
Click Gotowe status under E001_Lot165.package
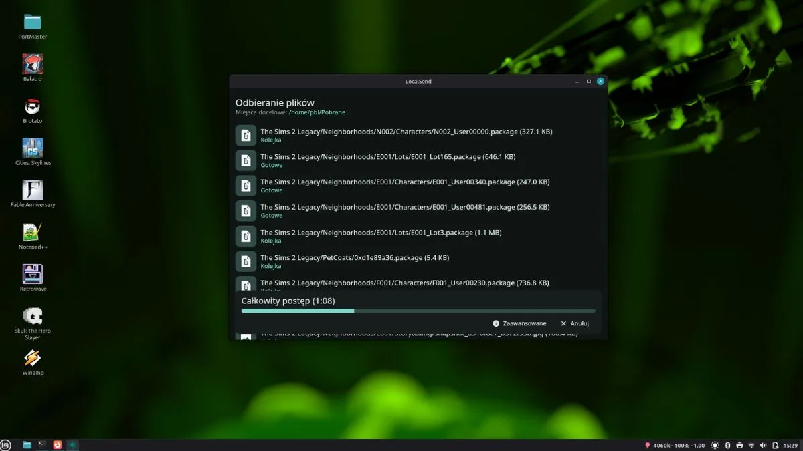click(x=272, y=165)
